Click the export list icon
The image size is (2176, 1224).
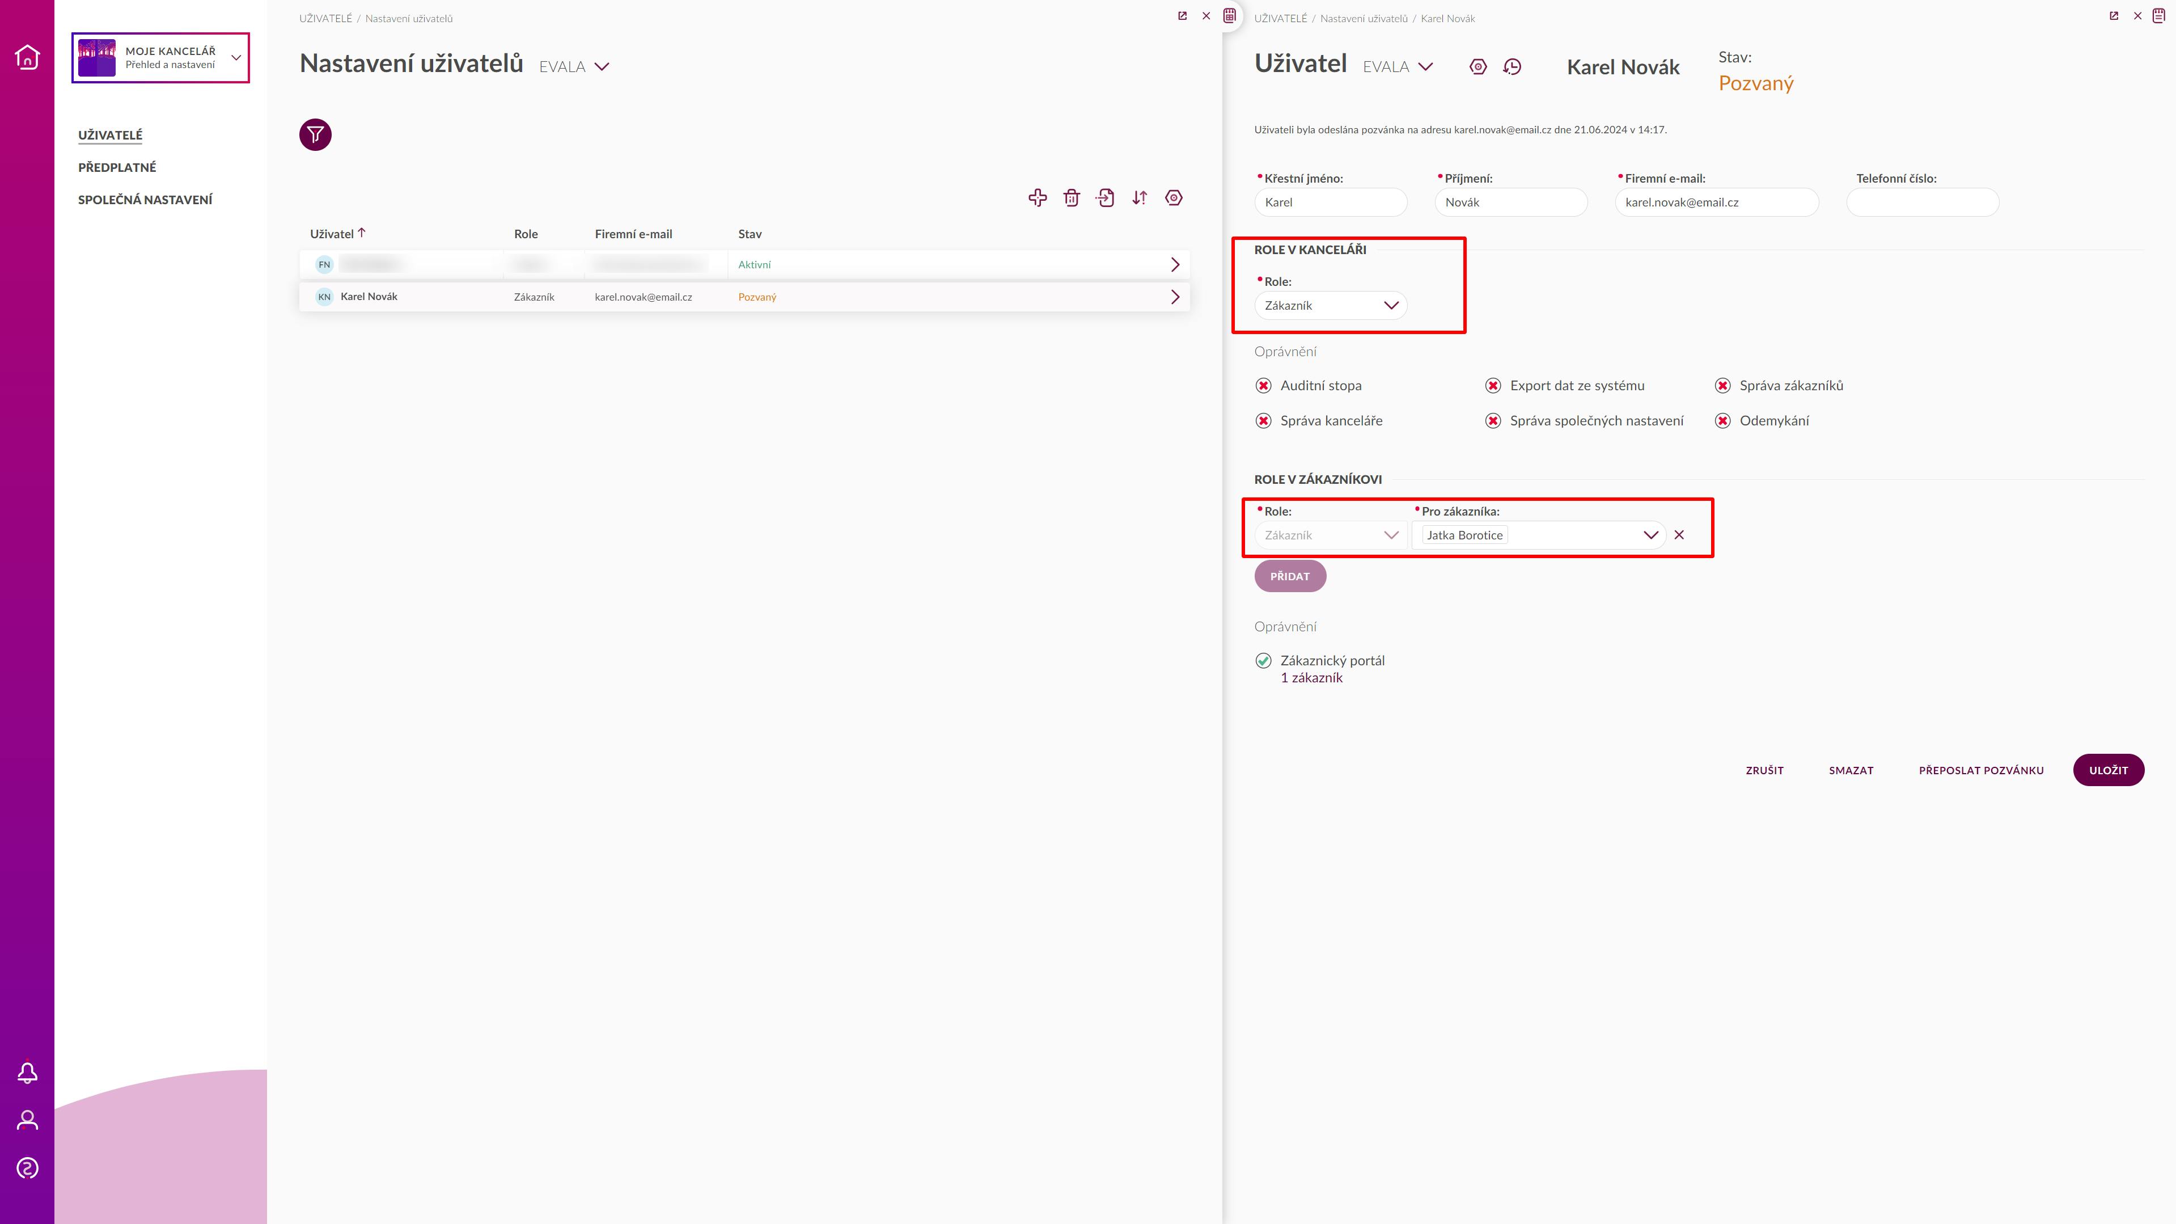click(x=1105, y=198)
